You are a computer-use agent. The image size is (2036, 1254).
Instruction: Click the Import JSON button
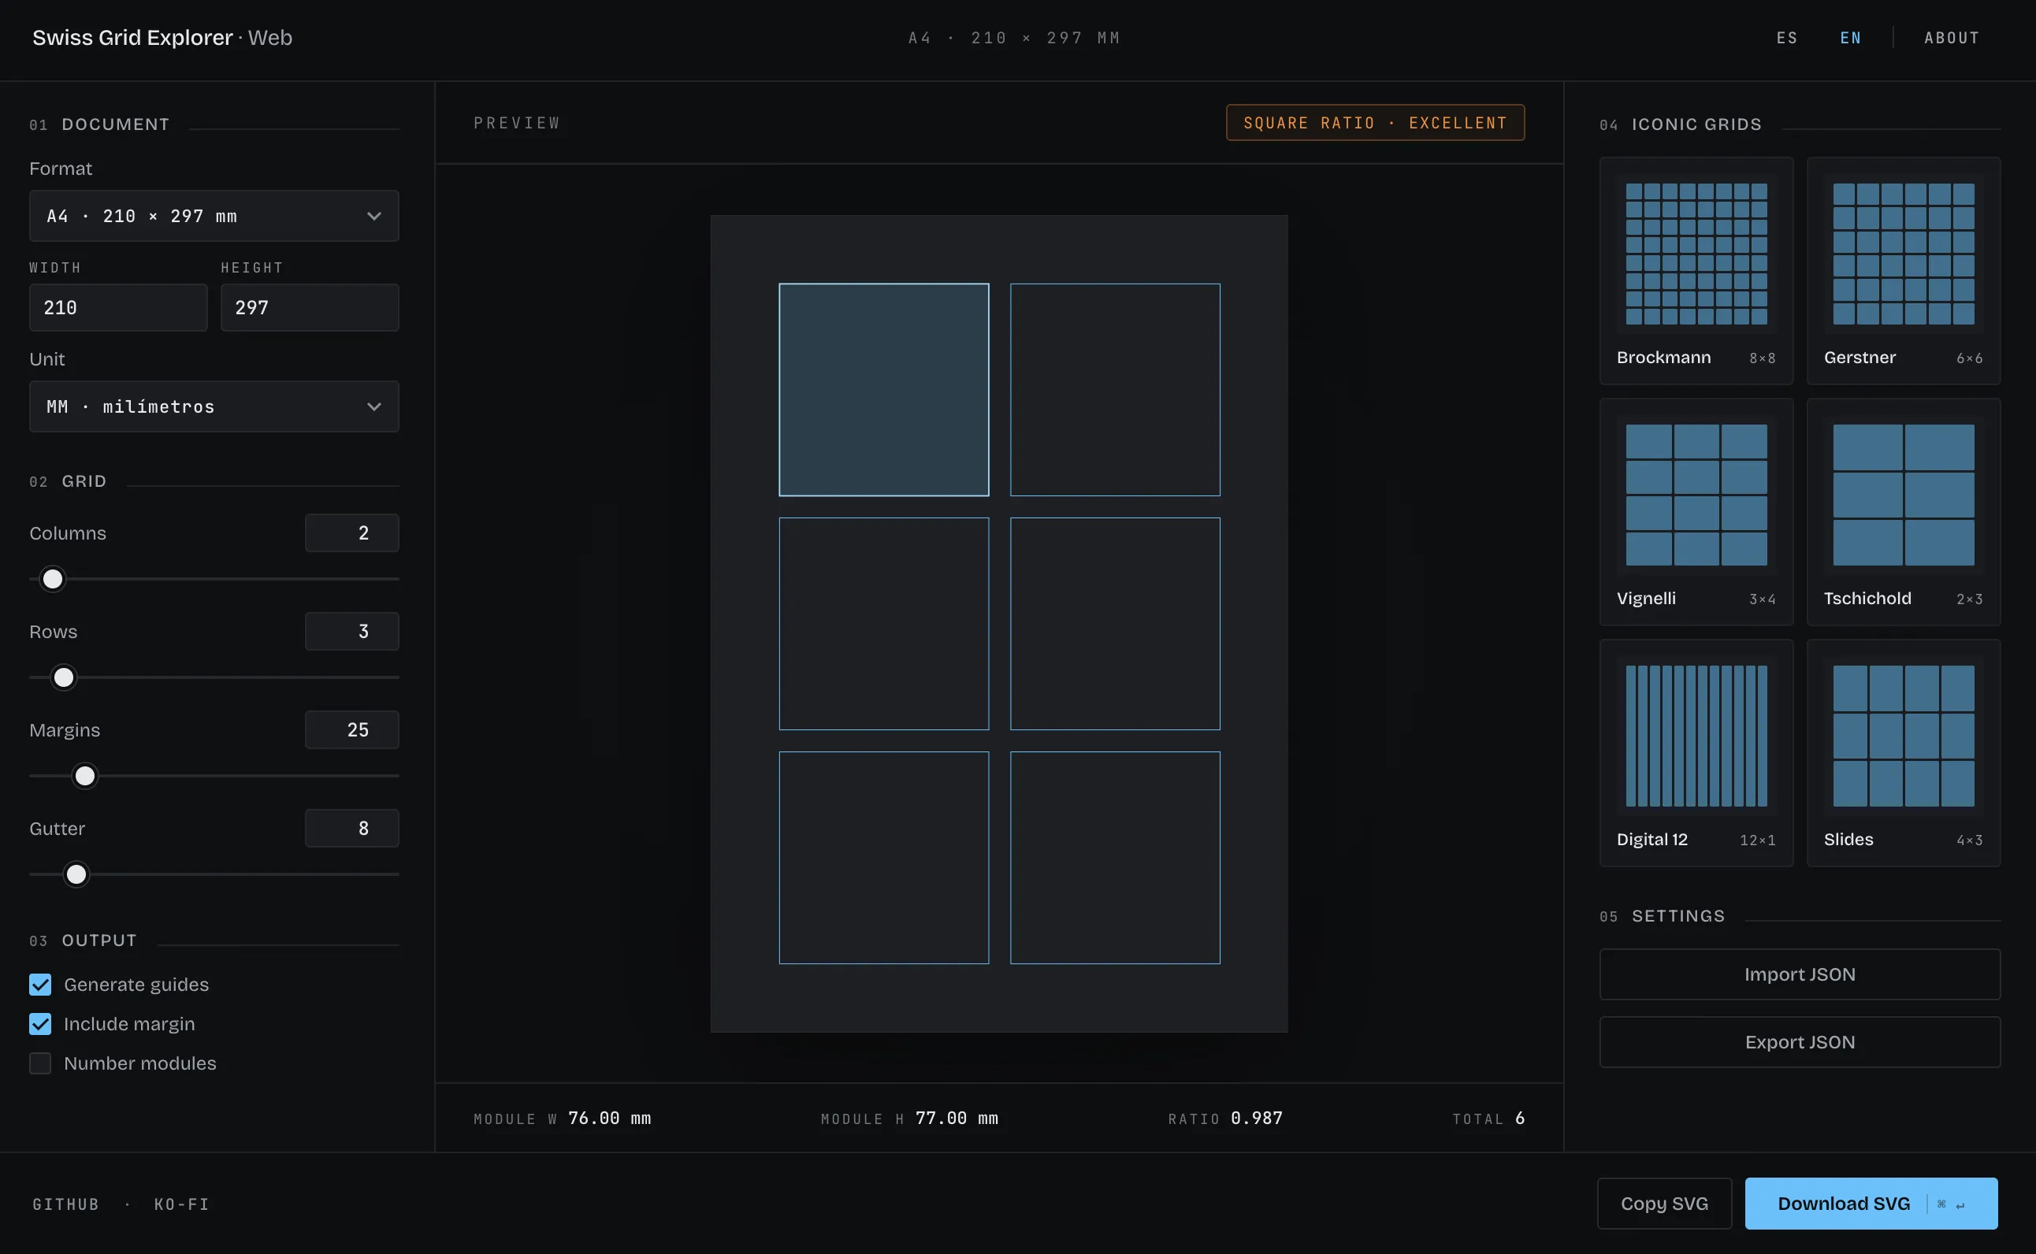tap(1800, 974)
